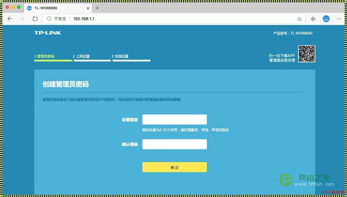Open a new tab with plus
The width and height of the screenshot is (347, 197).
(97, 8)
